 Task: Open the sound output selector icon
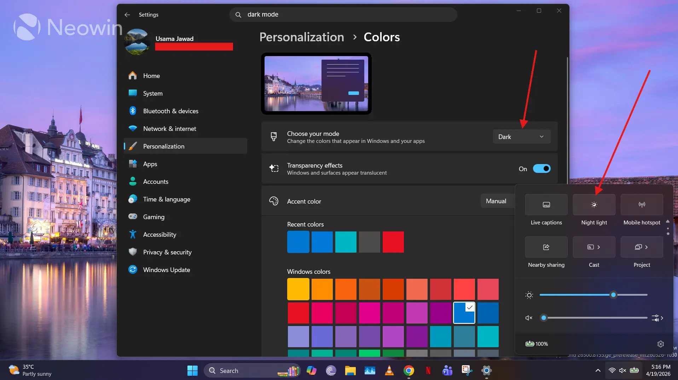(x=657, y=318)
